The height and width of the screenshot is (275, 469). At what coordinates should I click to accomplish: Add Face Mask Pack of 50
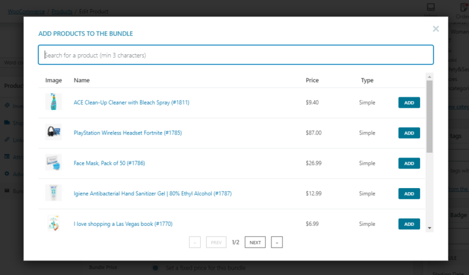click(409, 164)
